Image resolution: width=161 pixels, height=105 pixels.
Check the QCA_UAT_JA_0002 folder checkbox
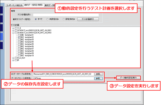(x=16, y=33)
